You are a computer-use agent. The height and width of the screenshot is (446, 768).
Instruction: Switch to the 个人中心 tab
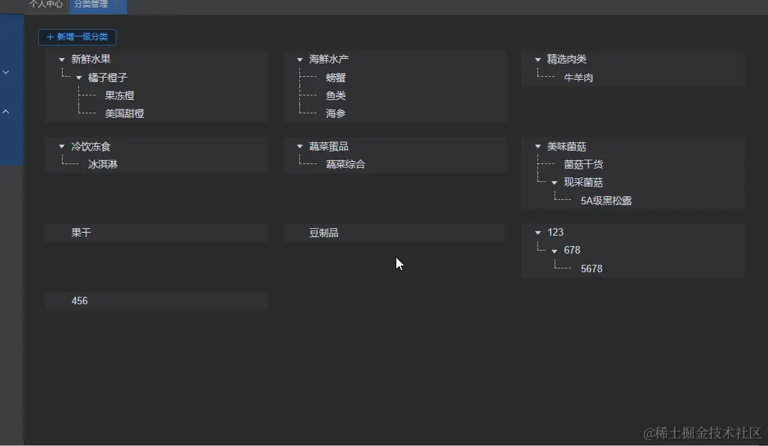click(46, 5)
